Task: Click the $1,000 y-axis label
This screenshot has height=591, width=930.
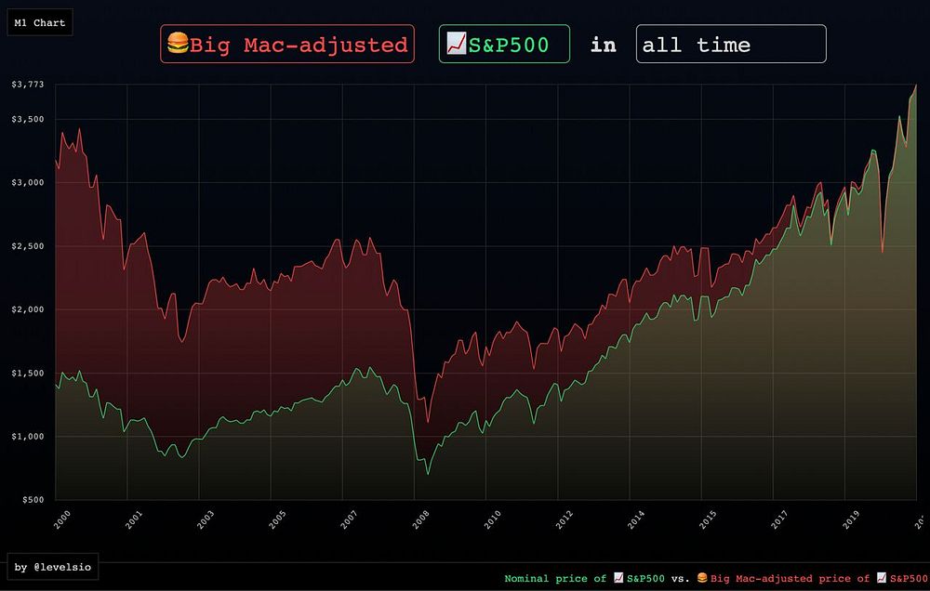Action: click(28, 437)
